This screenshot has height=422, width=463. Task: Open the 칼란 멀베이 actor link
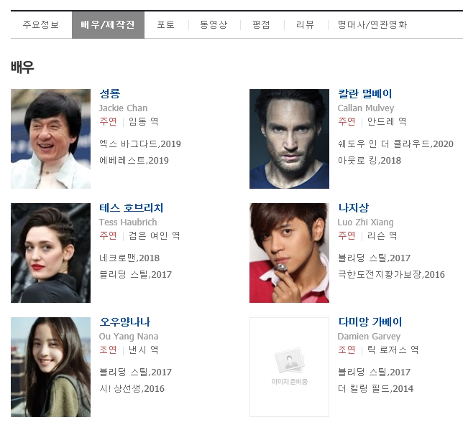pos(365,94)
